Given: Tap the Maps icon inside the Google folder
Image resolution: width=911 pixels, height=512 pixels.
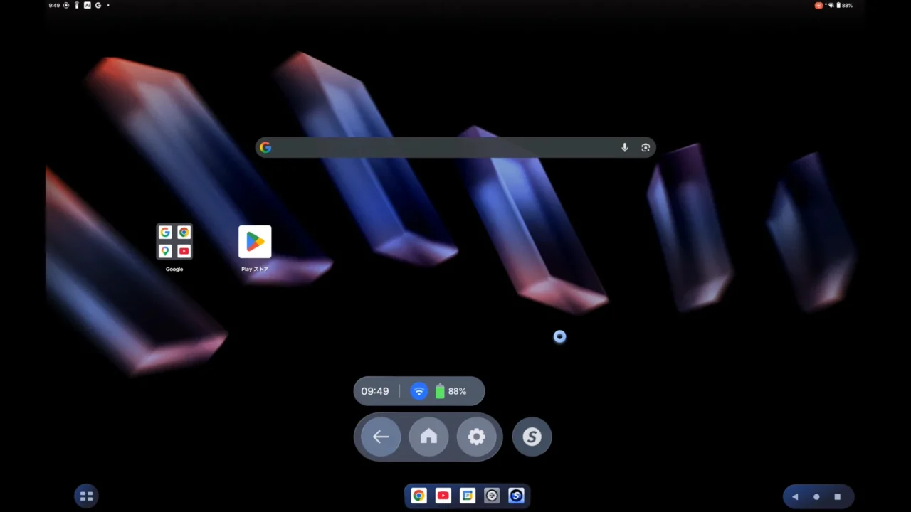Looking at the screenshot, I should [165, 251].
